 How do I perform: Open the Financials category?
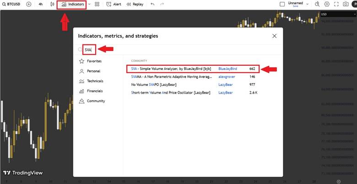(x=91, y=91)
